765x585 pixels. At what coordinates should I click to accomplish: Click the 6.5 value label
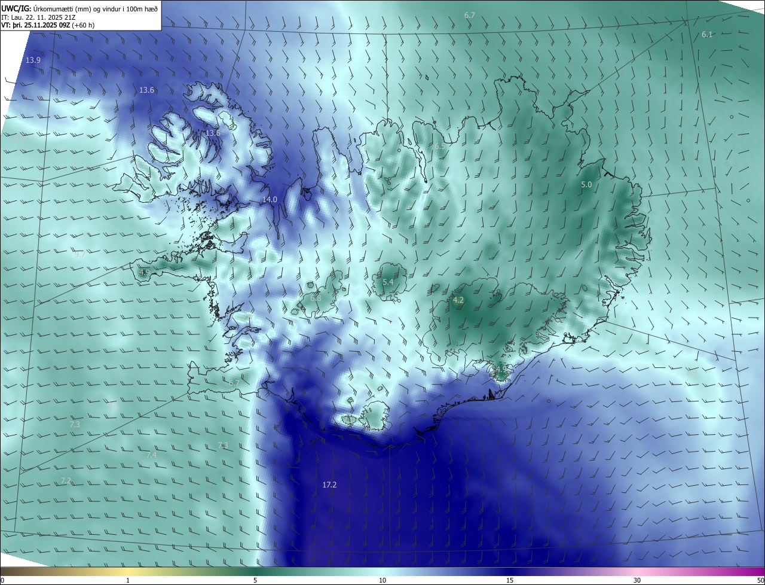[440, 146]
